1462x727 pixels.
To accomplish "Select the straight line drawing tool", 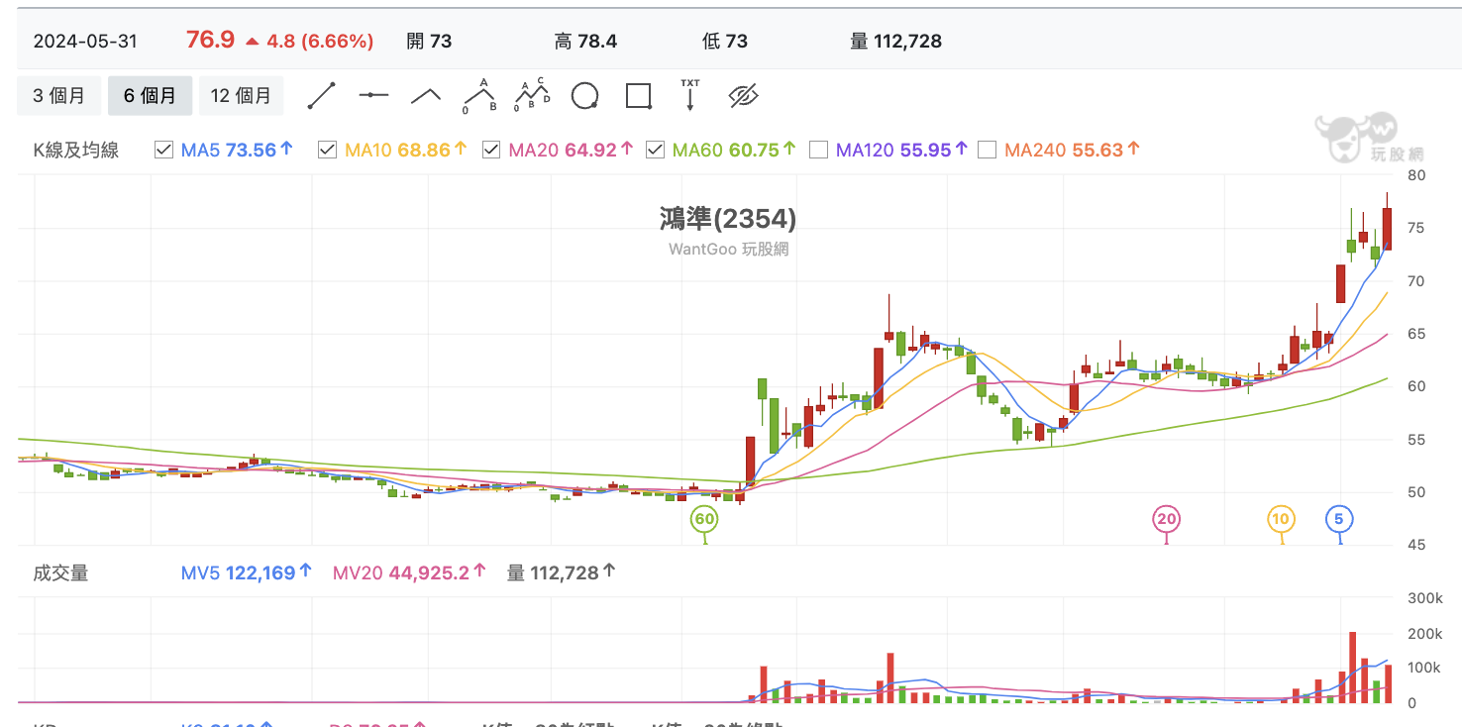I will pyautogui.click(x=322, y=95).
